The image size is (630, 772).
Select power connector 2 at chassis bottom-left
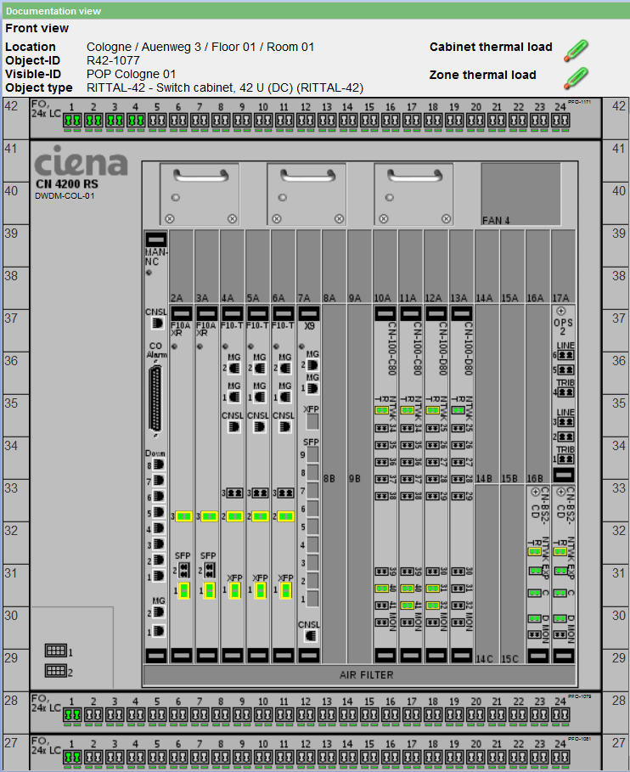tap(55, 671)
